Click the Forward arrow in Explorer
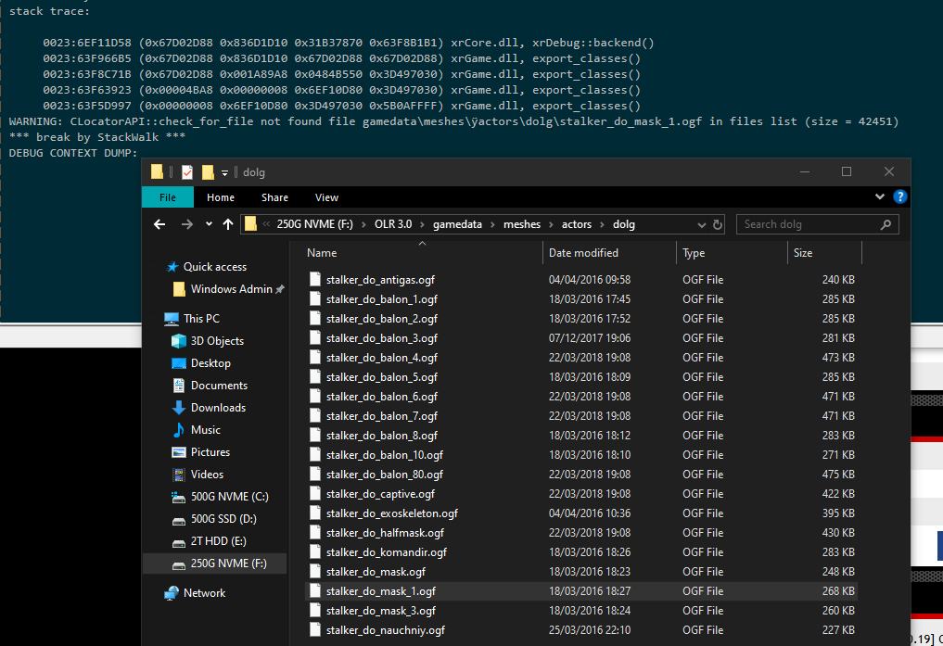Viewport: 943px width, 646px height. [x=187, y=224]
